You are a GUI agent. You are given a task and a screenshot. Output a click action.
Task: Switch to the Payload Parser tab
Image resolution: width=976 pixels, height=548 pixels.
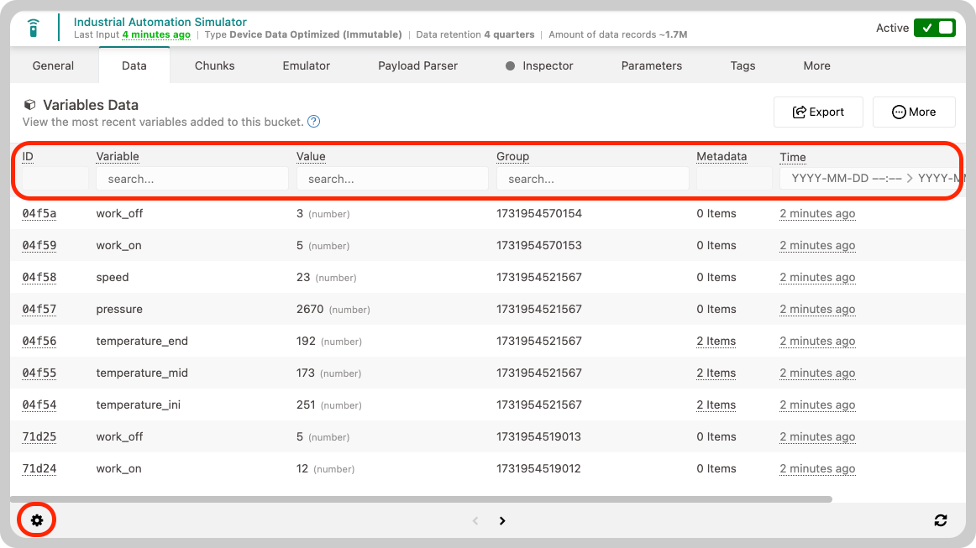click(x=417, y=66)
